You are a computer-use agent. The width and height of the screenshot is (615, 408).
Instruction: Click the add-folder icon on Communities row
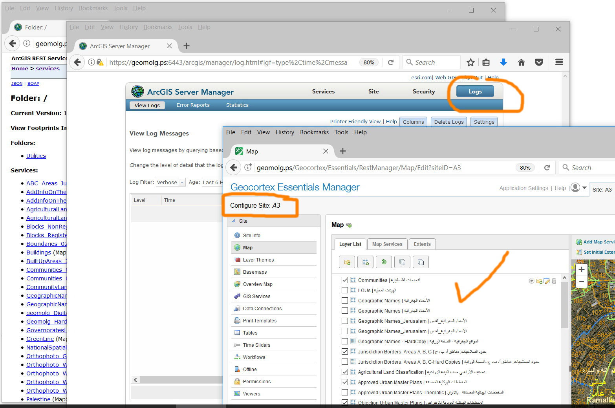pos(539,281)
